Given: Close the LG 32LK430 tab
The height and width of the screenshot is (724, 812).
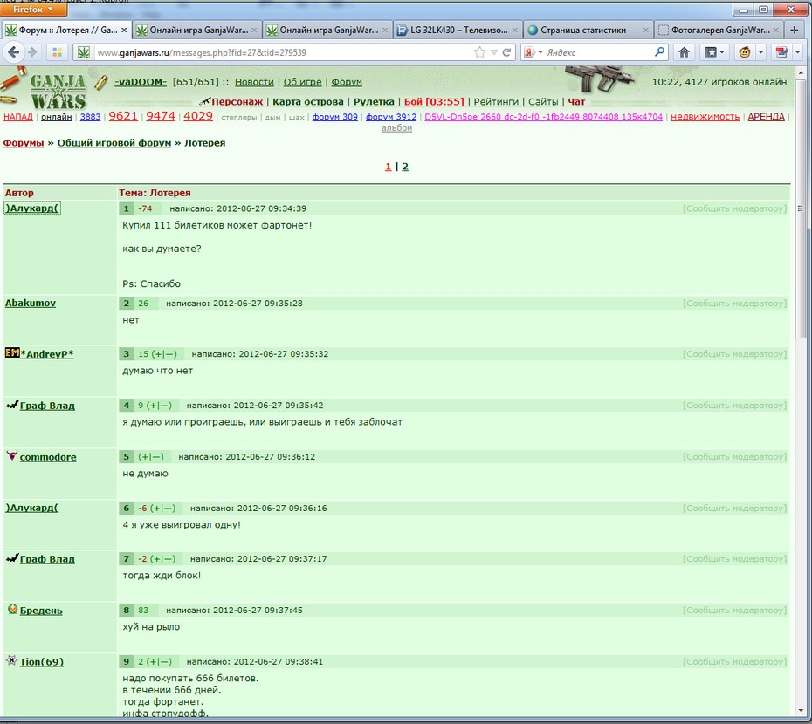Looking at the screenshot, I should click(515, 31).
